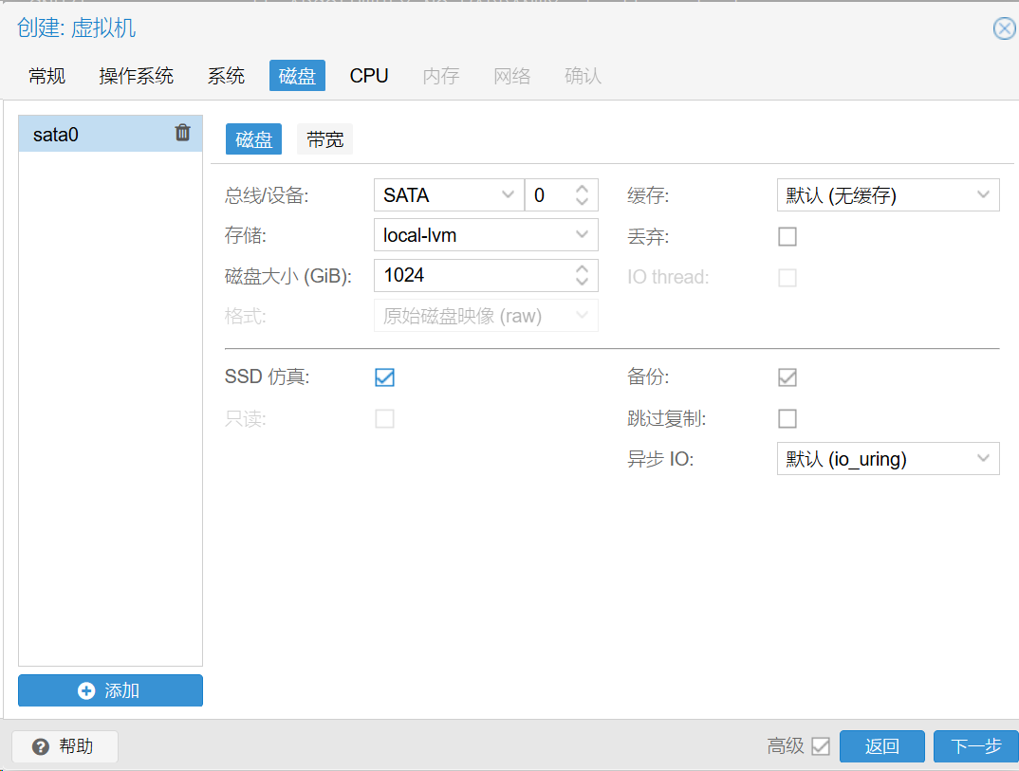Toggle the 只读 read-only checkbox
The width and height of the screenshot is (1019, 771).
coord(384,418)
